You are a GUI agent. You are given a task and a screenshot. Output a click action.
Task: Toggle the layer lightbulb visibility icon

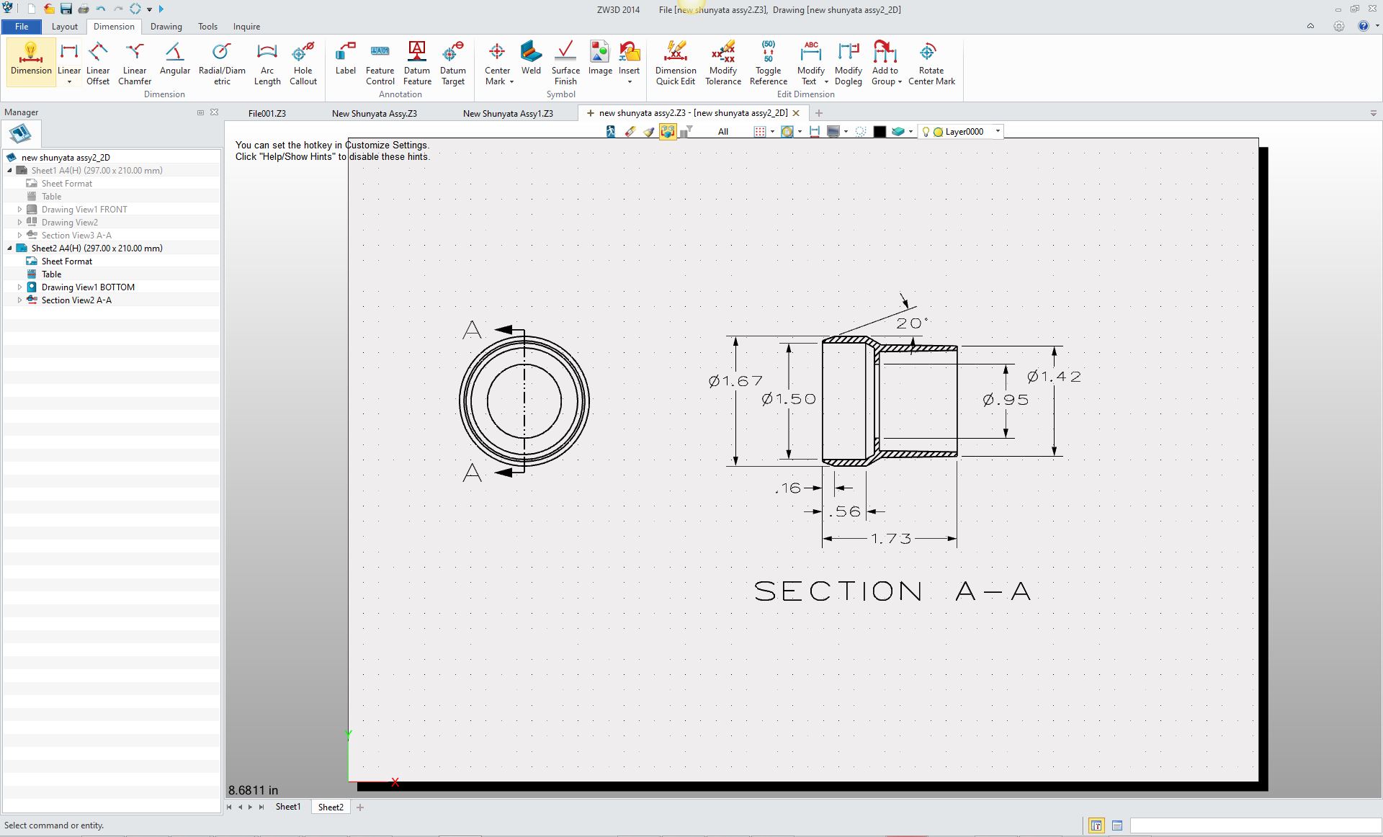click(926, 132)
